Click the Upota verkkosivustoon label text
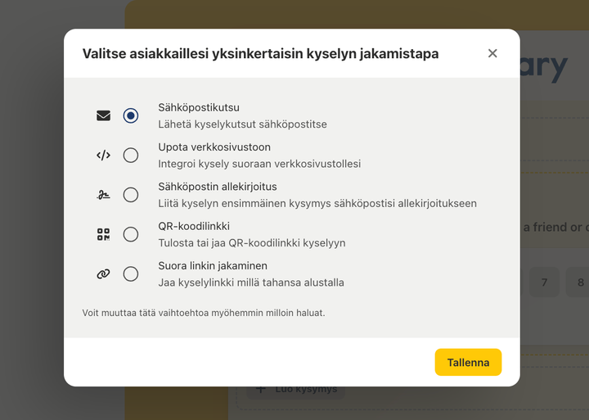Image resolution: width=589 pixels, height=420 pixels. click(214, 147)
